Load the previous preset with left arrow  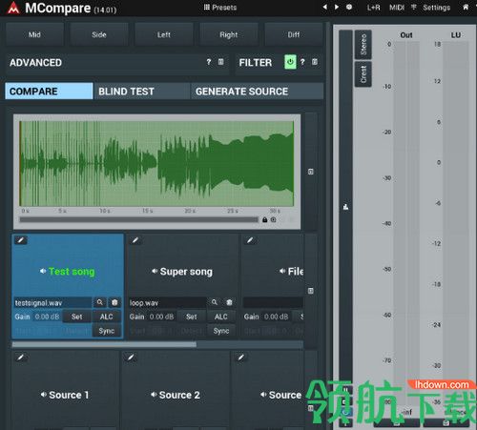tap(324, 7)
